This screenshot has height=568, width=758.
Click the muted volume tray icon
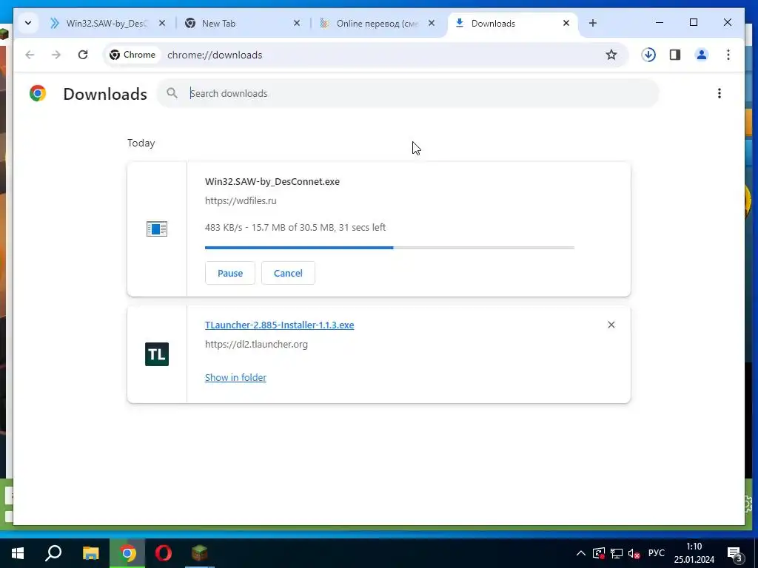pyautogui.click(x=634, y=553)
